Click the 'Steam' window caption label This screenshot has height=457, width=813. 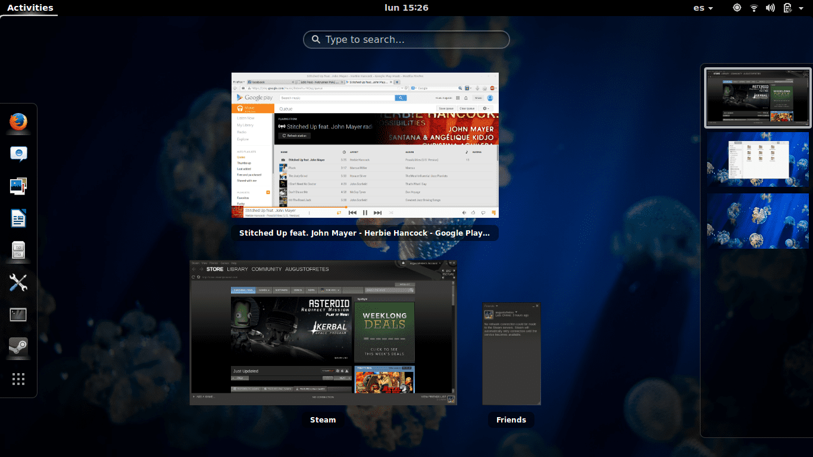(x=323, y=420)
